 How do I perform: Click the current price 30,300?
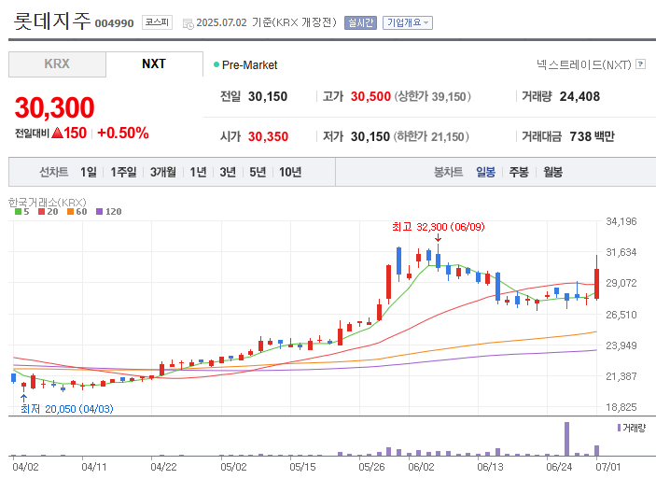[x=54, y=107]
